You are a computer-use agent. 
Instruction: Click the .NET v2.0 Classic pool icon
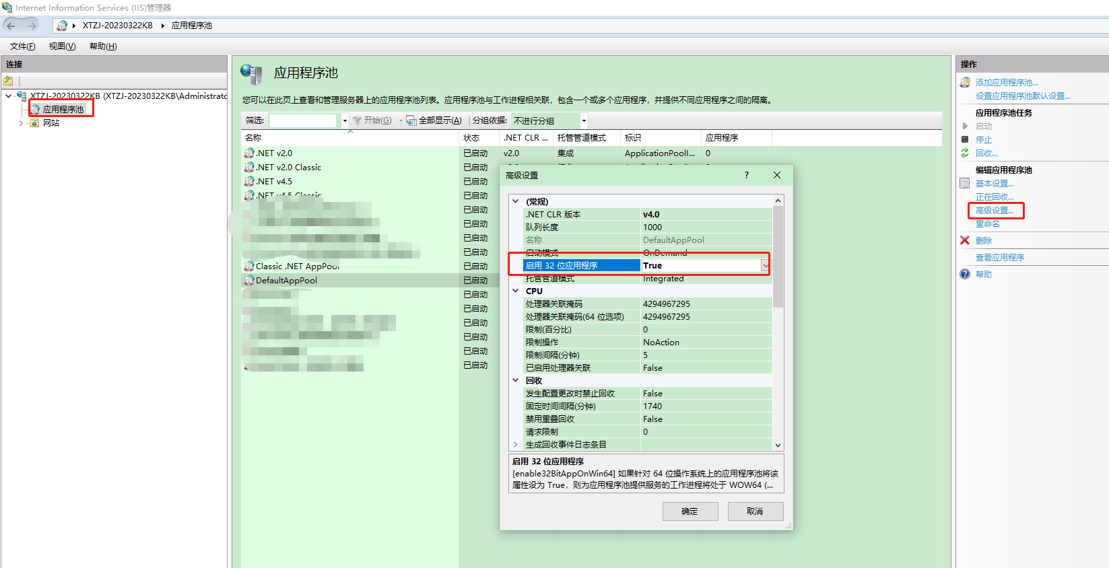[x=249, y=168]
